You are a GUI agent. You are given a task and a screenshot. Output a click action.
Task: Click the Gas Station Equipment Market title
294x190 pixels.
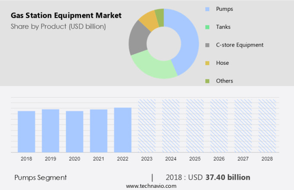click(x=66, y=16)
